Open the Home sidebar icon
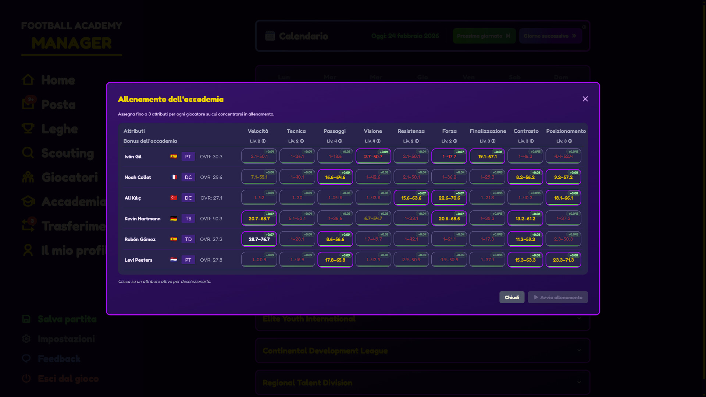This screenshot has width=706, height=397. tap(28, 80)
